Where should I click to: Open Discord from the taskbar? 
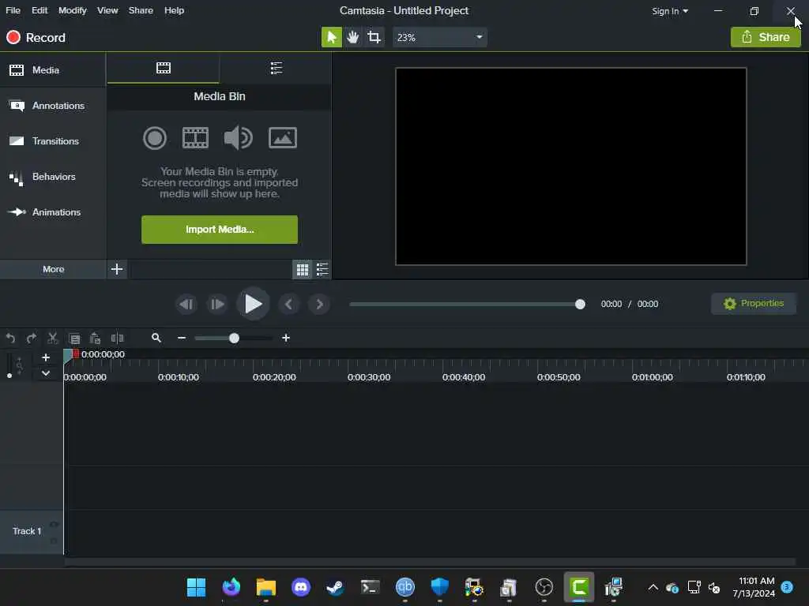pyautogui.click(x=301, y=587)
